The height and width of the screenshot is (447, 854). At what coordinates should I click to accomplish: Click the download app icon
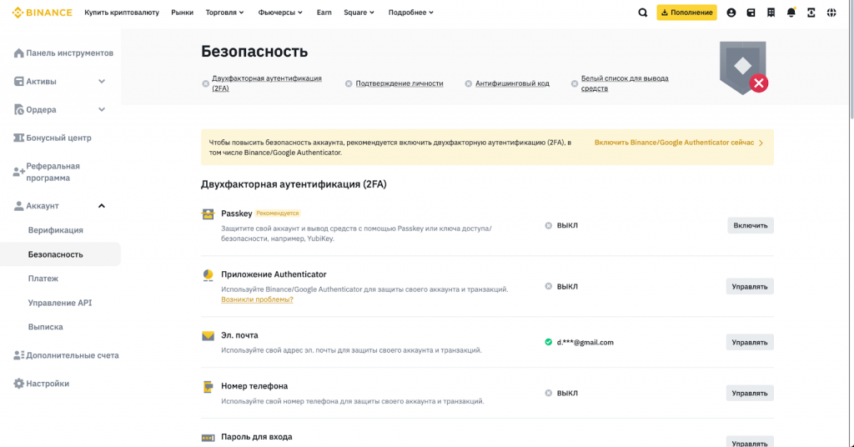811,13
